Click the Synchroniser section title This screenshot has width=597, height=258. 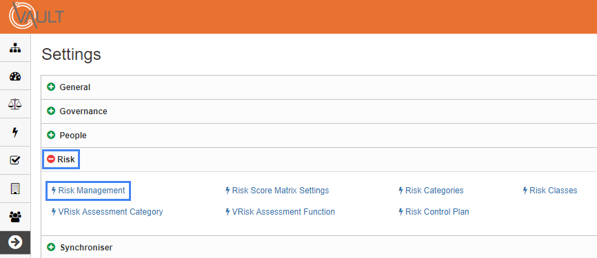coord(86,248)
